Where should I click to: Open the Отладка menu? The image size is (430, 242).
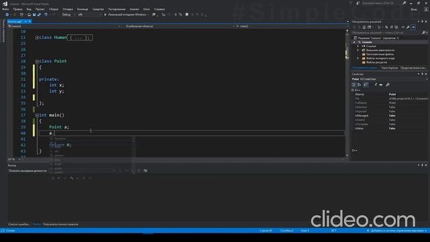click(x=67, y=9)
